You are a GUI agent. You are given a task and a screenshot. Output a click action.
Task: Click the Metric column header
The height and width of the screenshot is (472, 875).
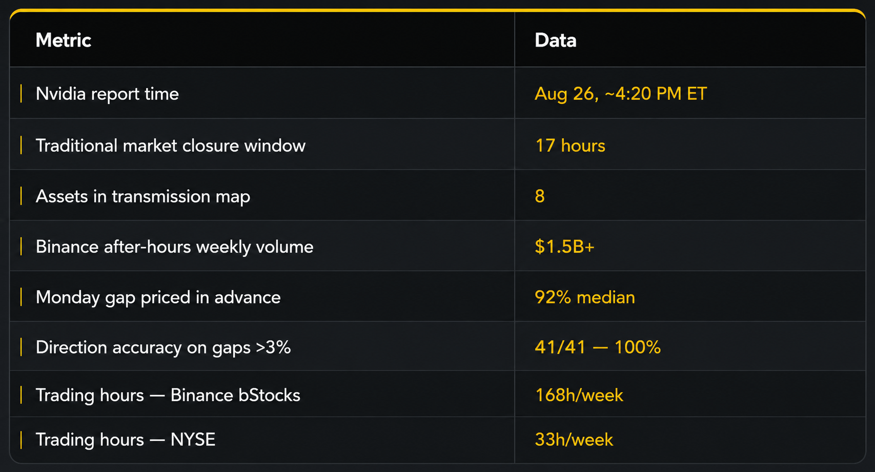point(63,40)
